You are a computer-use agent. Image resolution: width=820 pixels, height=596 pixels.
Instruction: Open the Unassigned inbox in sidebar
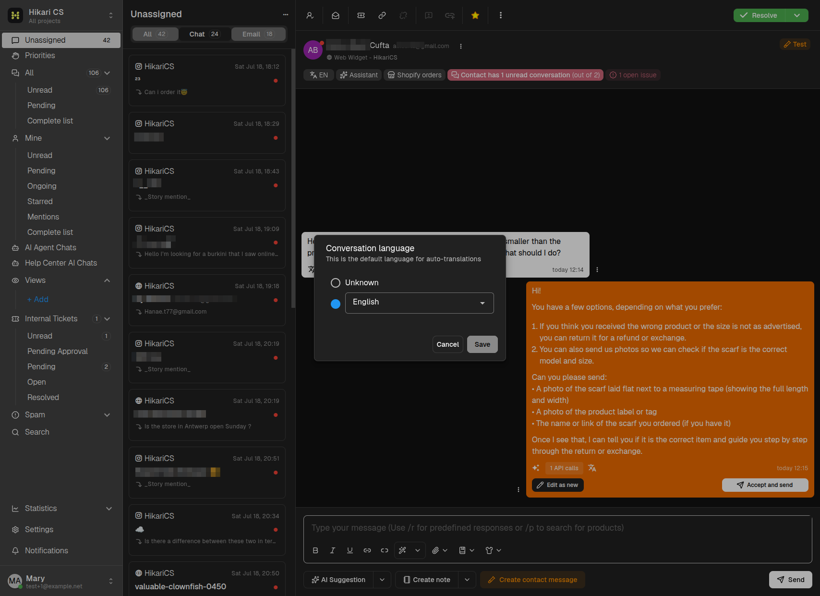[61, 40]
